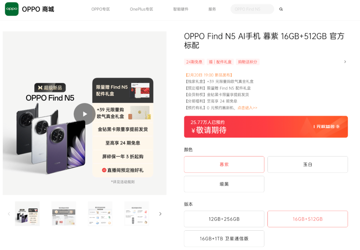Click the search magnifier icon
This screenshot has height=250, width=360.
[x=281, y=9]
